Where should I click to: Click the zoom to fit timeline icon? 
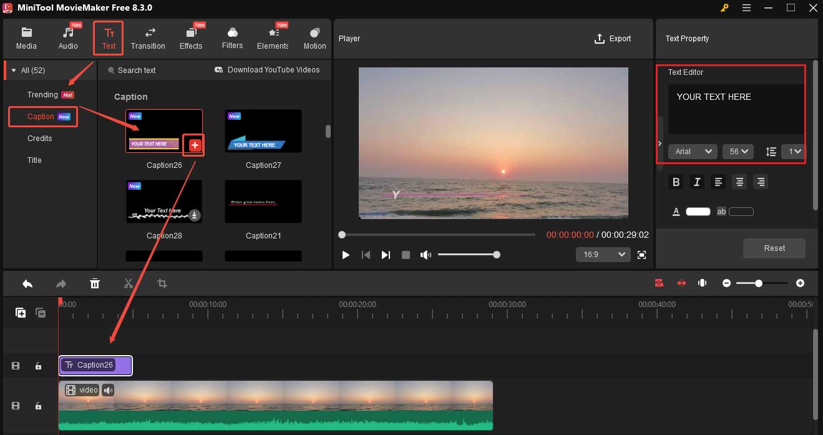[703, 283]
